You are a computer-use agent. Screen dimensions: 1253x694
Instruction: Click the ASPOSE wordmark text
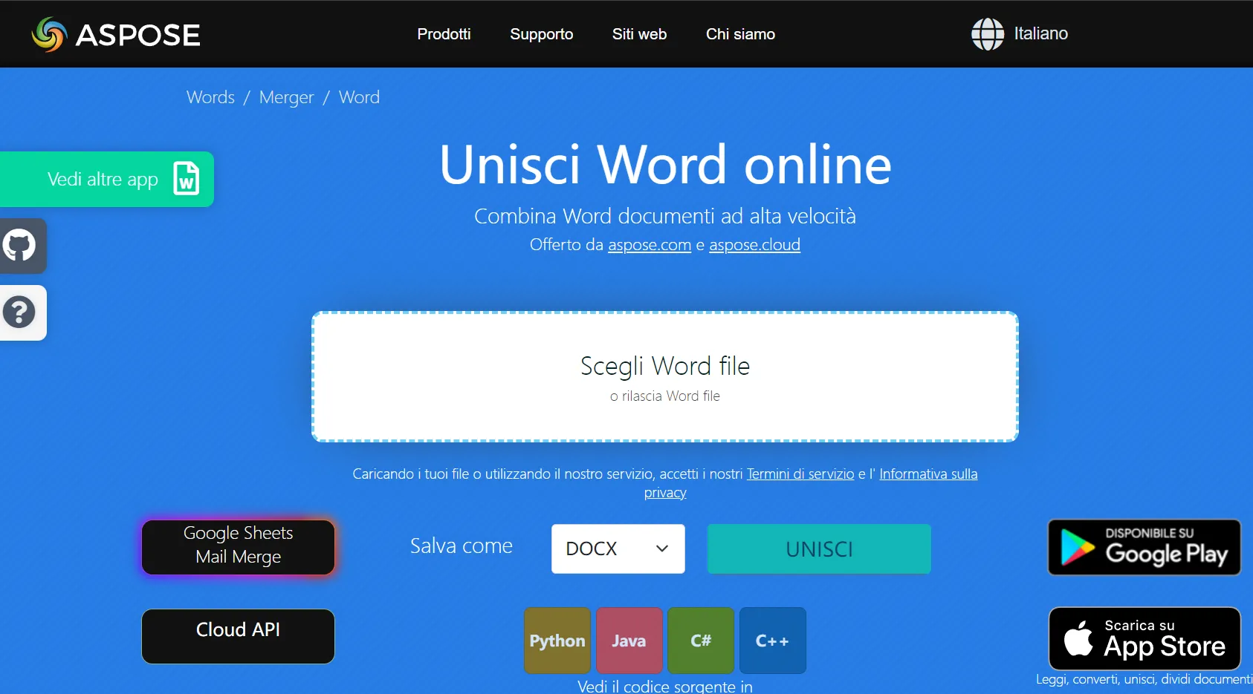click(138, 35)
